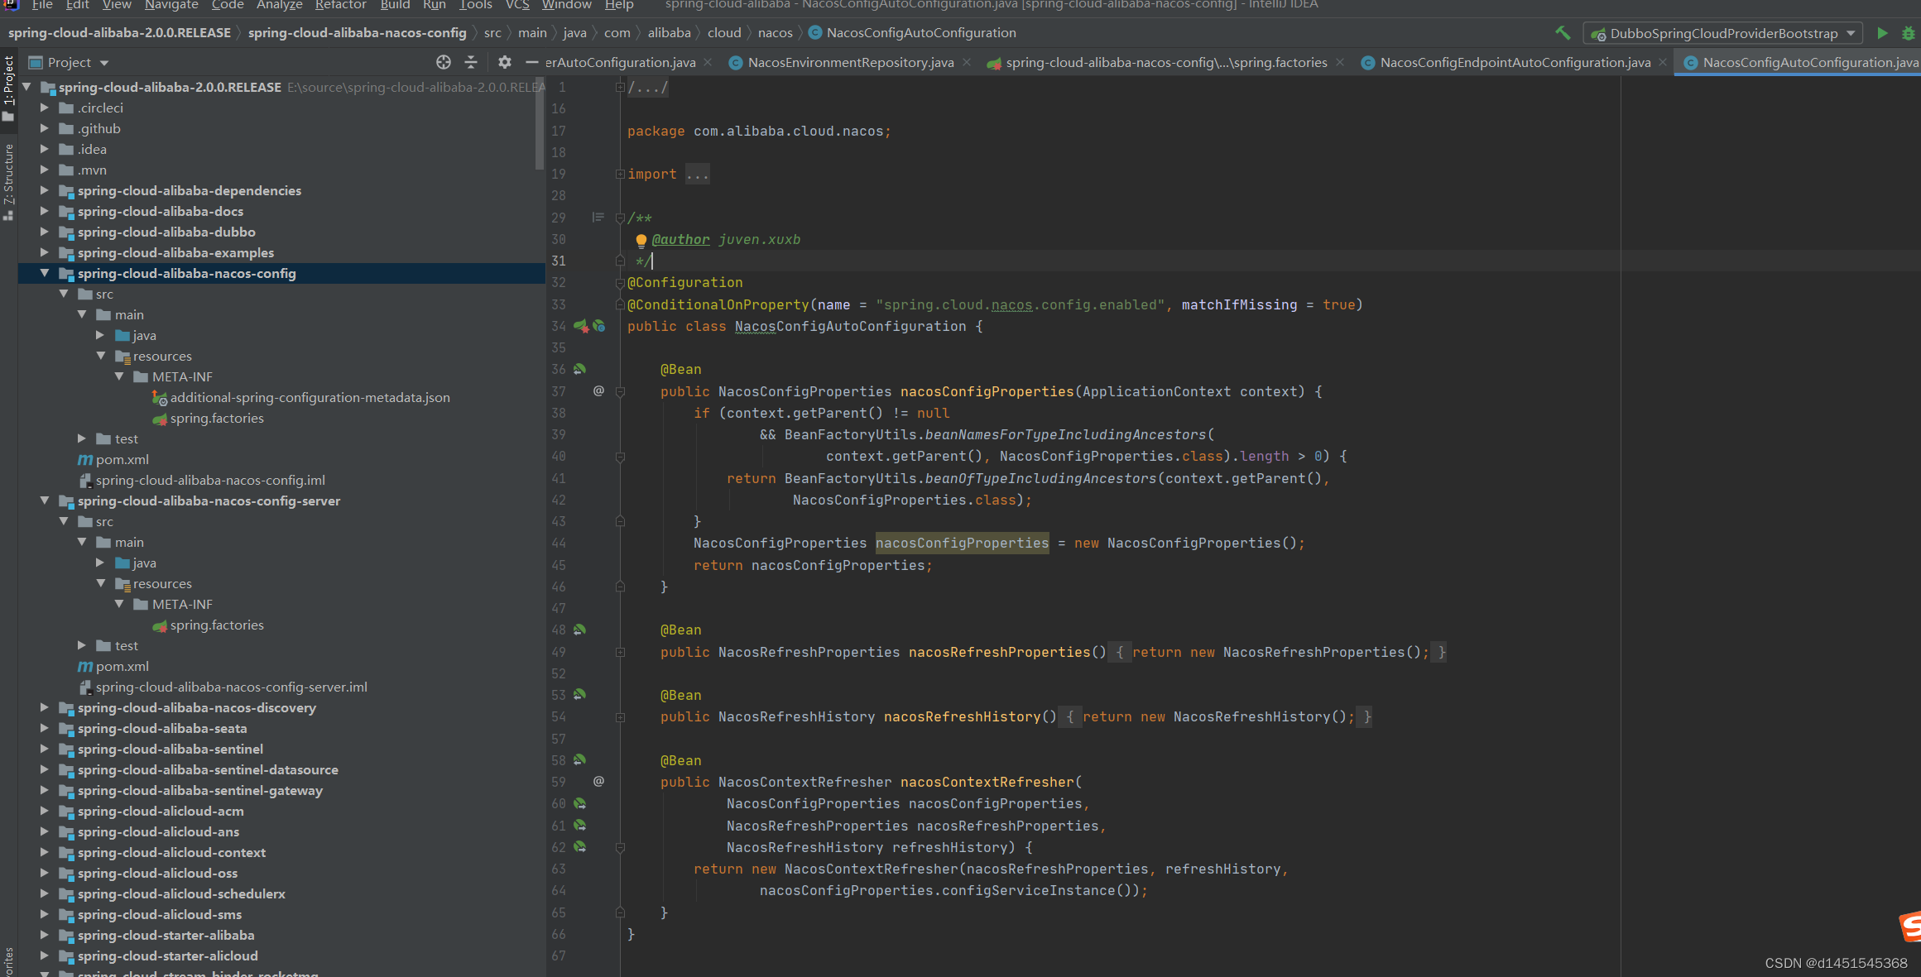This screenshot has width=1921, height=977.
Task: Click the gutter warning icon on line 34
Action: pyautogui.click(x=582, y=327)
